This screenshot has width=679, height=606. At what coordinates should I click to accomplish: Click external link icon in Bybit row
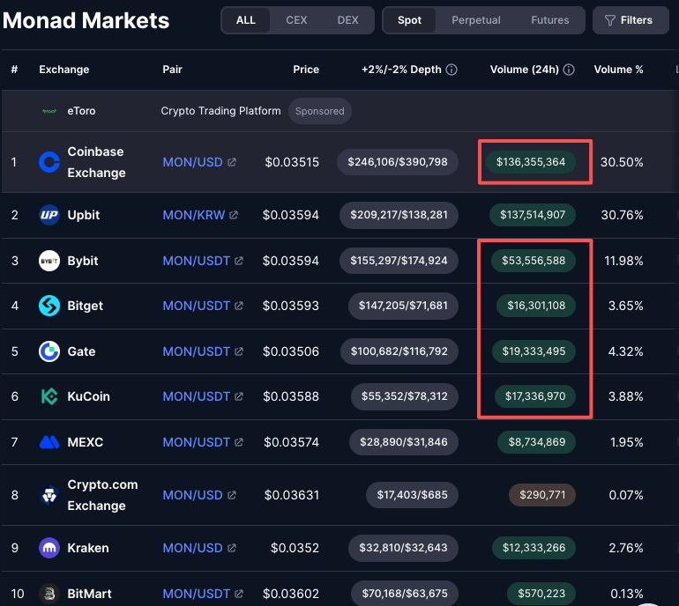(239, 261)
